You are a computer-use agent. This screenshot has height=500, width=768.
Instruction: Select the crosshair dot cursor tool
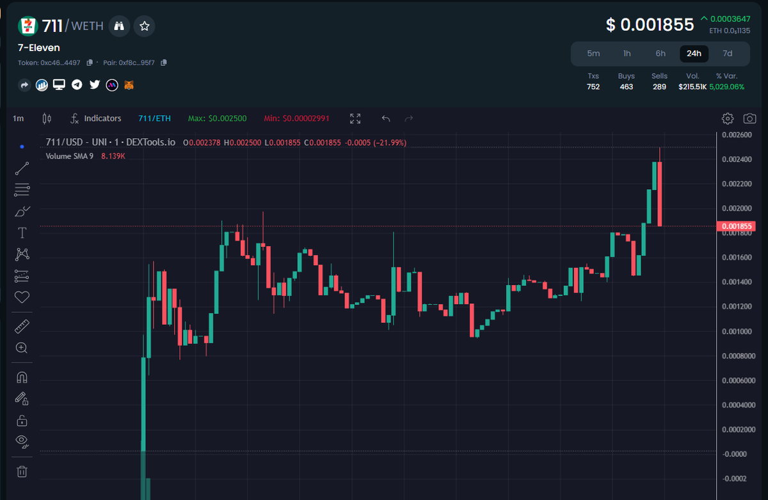[x=22, y=146]
